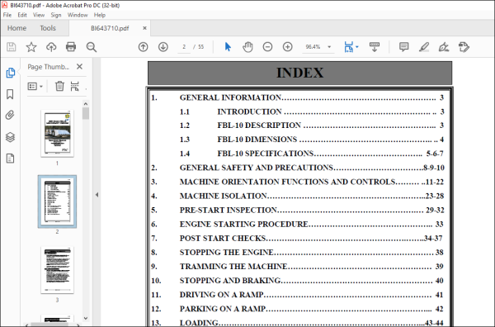Toggle the Page Thumbnails panel icon

coord(10,73)
